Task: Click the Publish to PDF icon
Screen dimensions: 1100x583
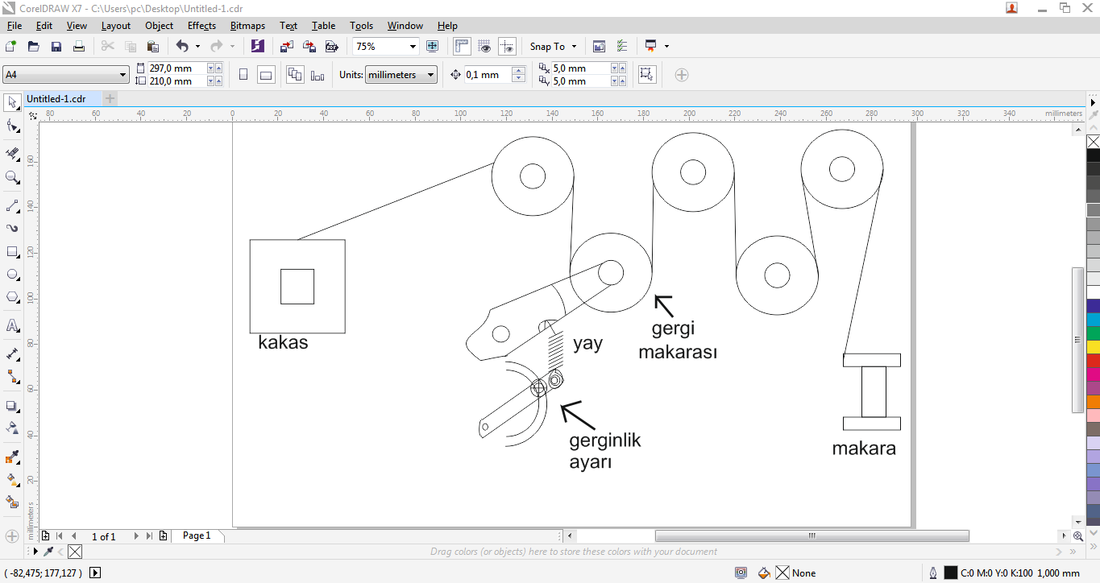Action: (330, 47)
